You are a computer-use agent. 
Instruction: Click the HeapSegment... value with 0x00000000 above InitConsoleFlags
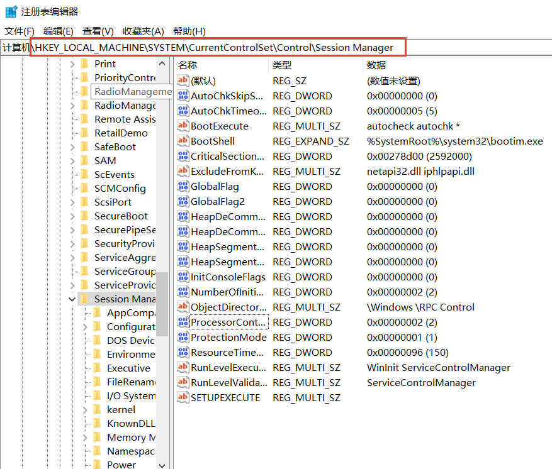tap(227, 262)
